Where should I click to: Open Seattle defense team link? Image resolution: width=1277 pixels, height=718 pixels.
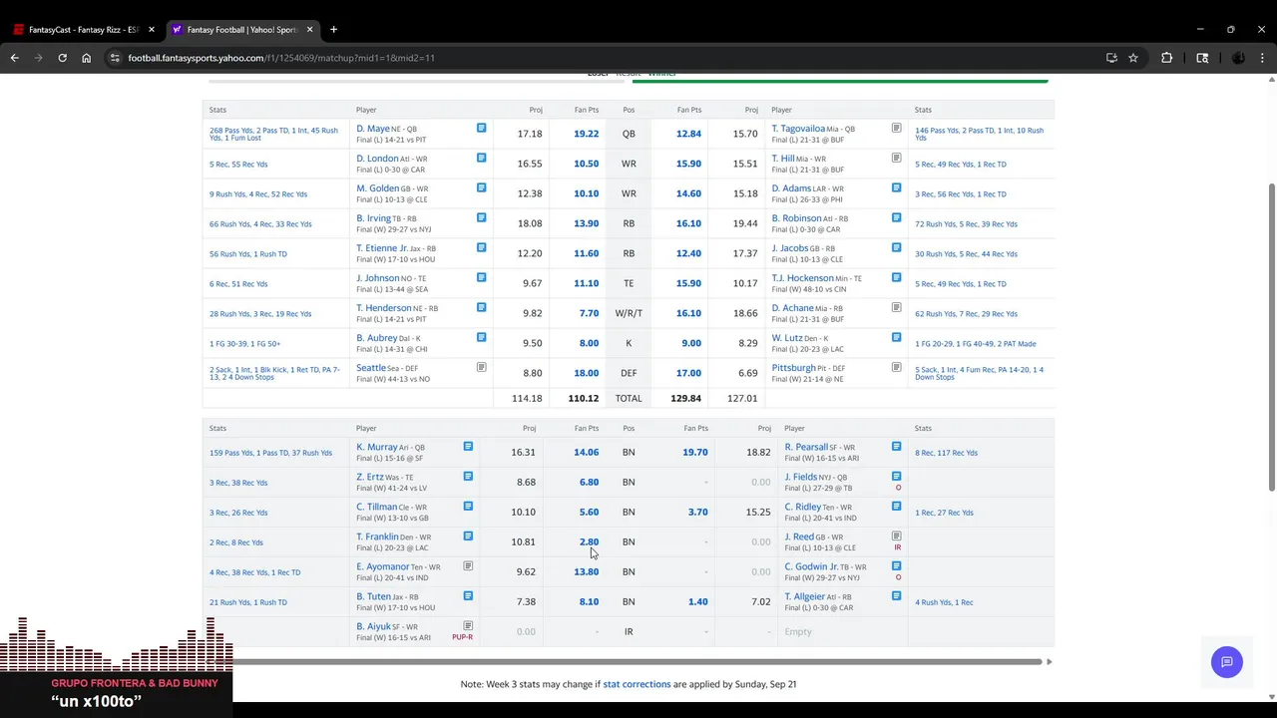(x=371, y=368)
